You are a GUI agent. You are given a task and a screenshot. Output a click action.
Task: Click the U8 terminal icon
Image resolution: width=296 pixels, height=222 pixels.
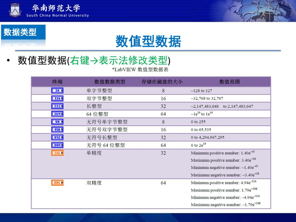57,122
